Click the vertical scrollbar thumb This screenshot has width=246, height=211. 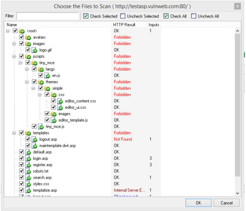(x=237, y=105)
